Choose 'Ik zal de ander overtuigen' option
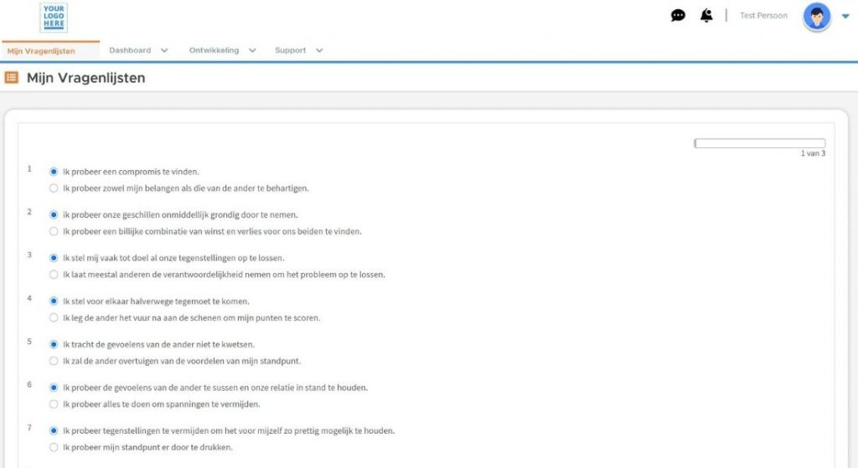Image resolution: width=858 pixels, height=468 pixels. coord(54,362)
